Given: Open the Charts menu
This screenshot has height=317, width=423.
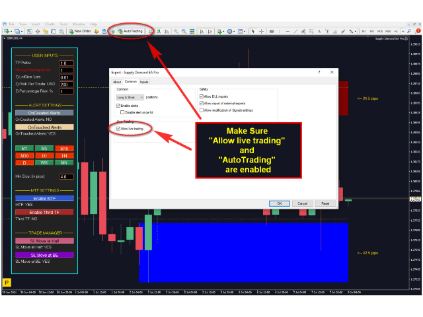Looking at the screenshot, I should 50,24.
